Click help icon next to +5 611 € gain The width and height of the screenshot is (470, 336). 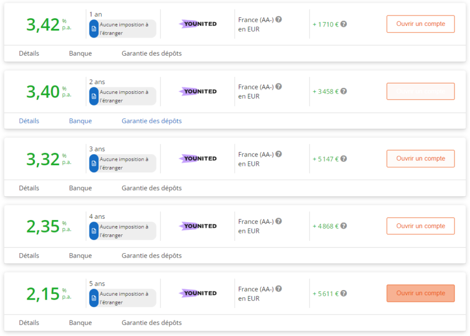coord(344,293)
